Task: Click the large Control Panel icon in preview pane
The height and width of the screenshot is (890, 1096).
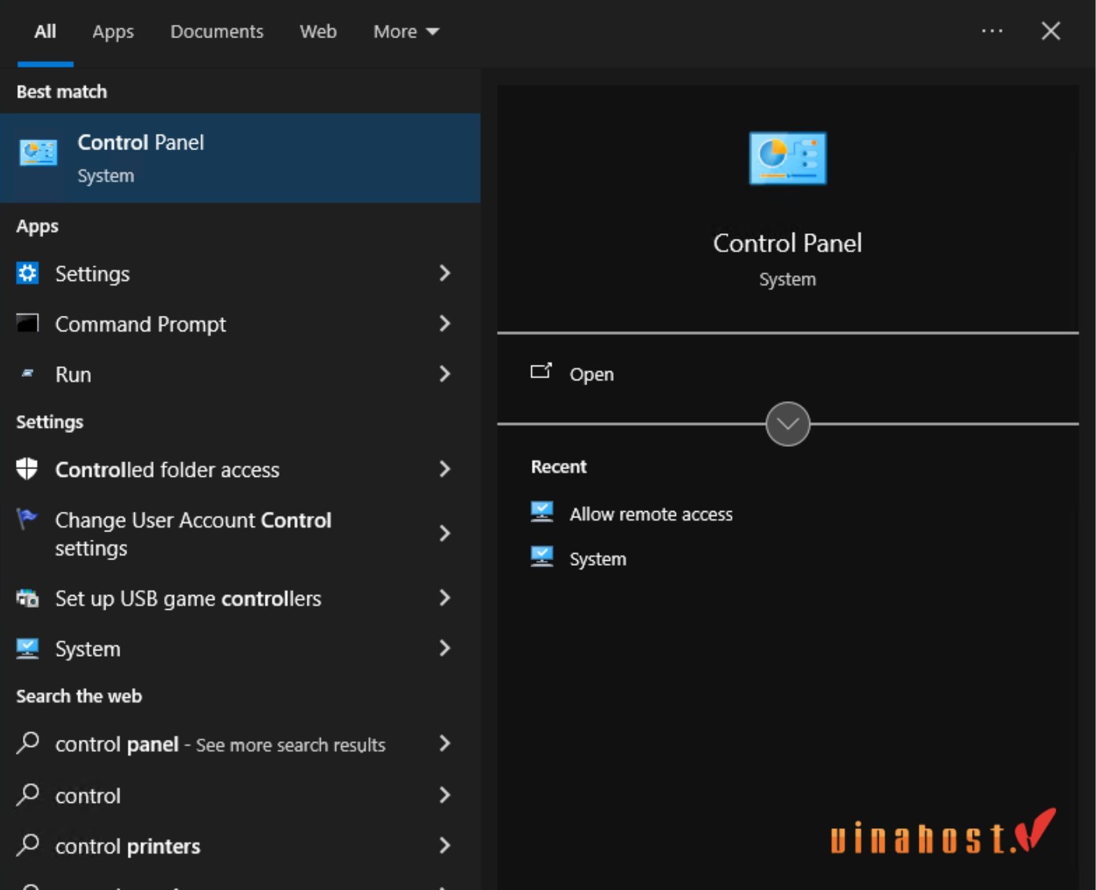Action: [788, 158]
